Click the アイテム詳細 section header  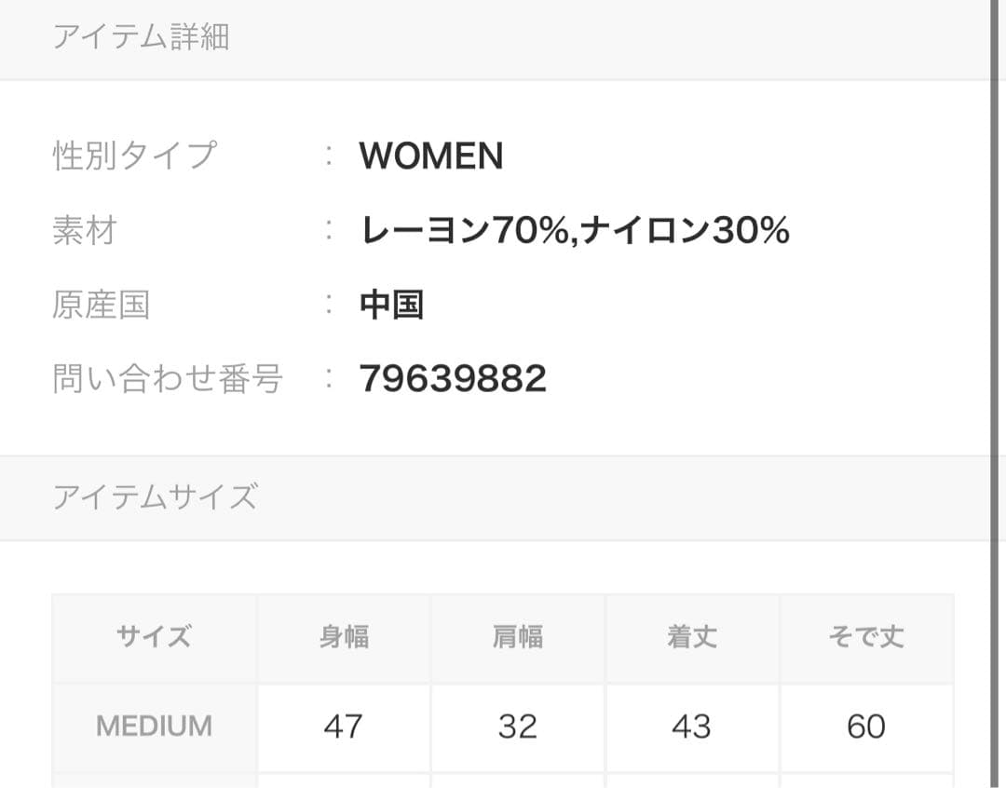pyautogui.click(x=141, y=36)
